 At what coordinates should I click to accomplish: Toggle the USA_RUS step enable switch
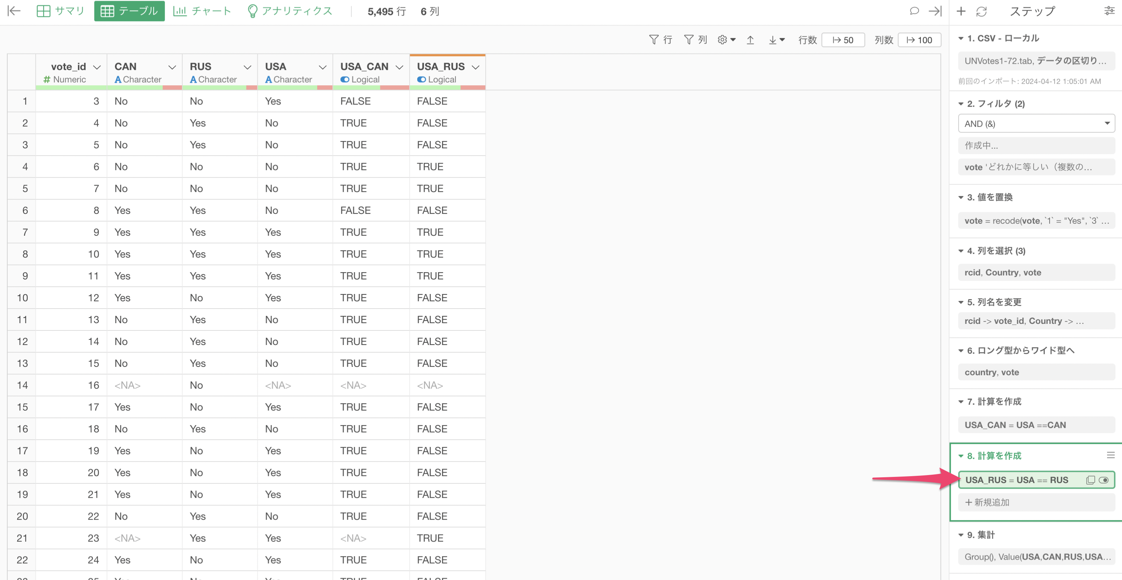pos(1104,480)
